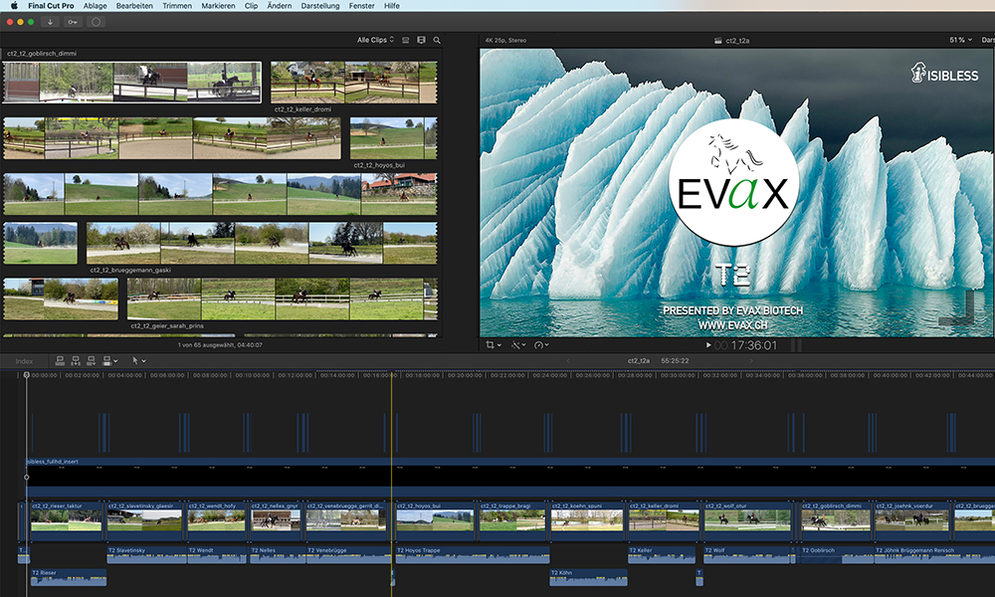Select timeline clip ct2_t2_trappe_bragi

(512, 521)
